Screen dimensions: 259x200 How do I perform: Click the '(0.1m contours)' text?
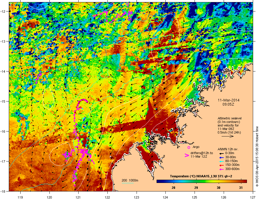229,122
